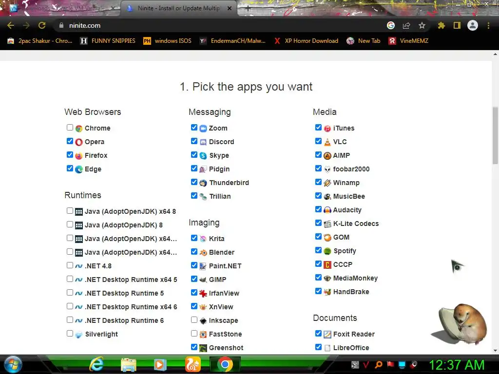Viewport: 499px width, 374px height.
Task: Click the Krita app icon
Action: 203,239
